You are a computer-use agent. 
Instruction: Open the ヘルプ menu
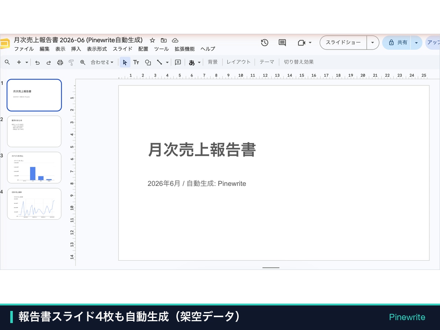[208, 49]
